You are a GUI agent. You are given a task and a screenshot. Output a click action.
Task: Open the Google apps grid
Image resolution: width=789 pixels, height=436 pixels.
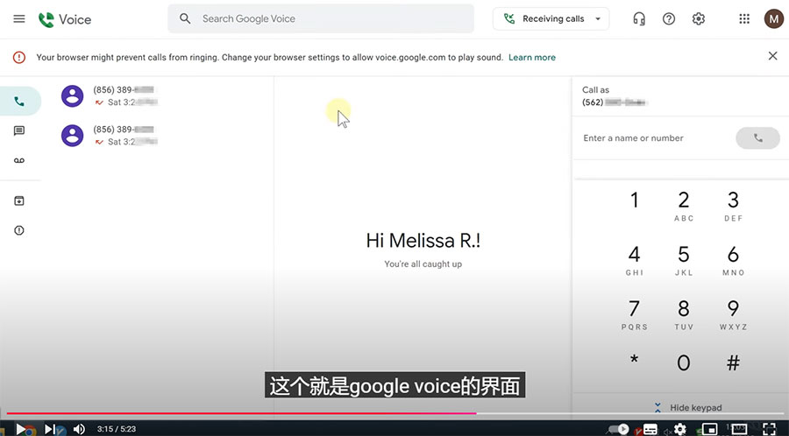(744, 19)
